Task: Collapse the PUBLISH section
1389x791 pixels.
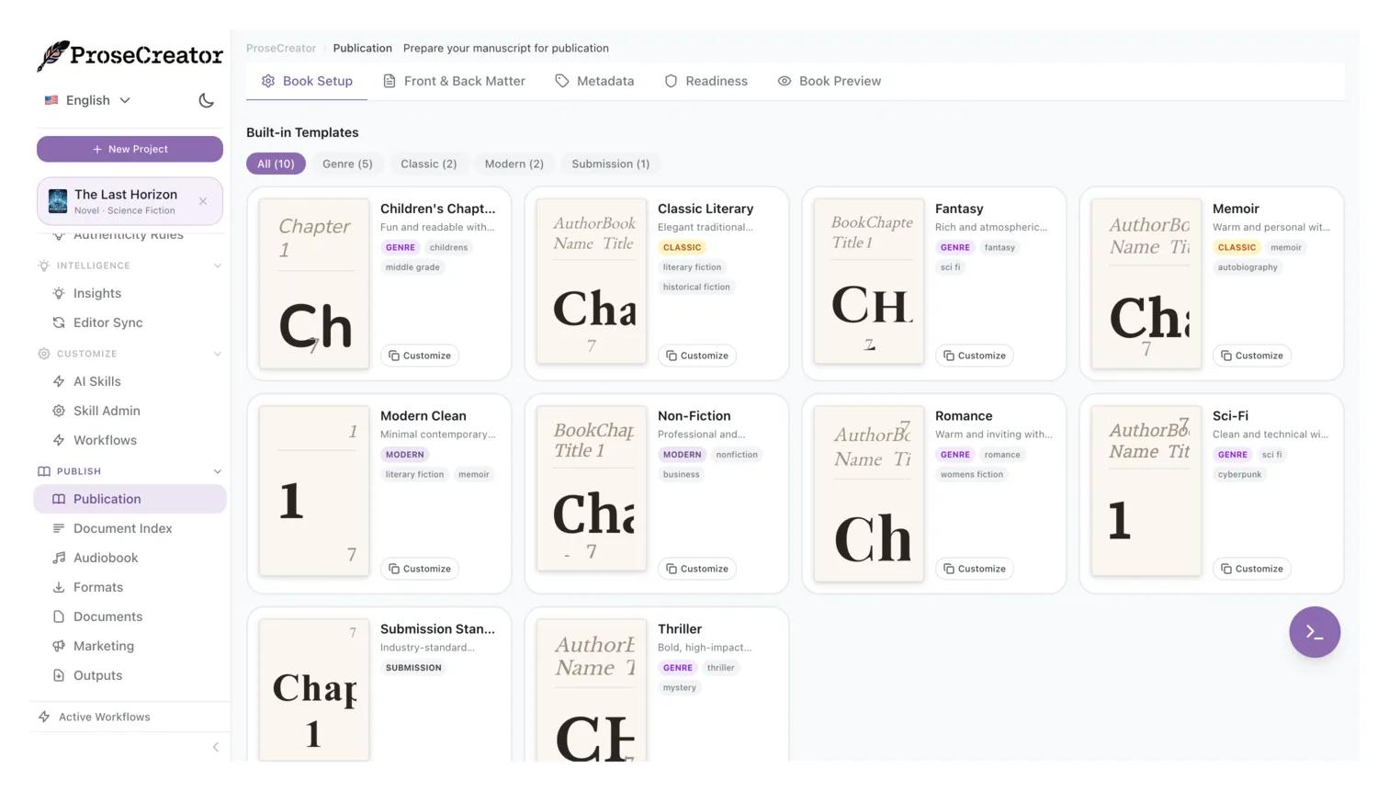Action: [218, 471]
